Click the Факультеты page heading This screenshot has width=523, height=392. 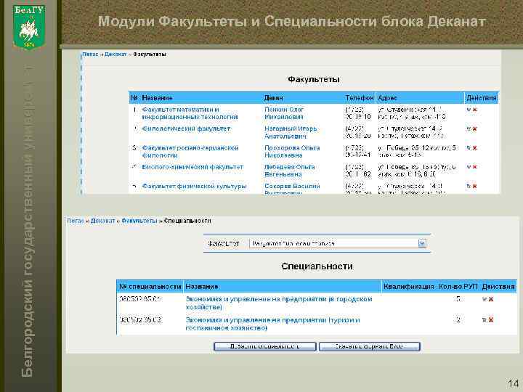click(x=314, y=79)
